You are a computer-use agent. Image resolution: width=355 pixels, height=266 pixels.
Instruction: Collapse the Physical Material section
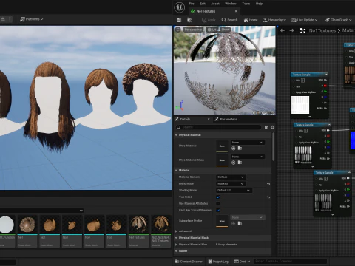pos(176,135)
